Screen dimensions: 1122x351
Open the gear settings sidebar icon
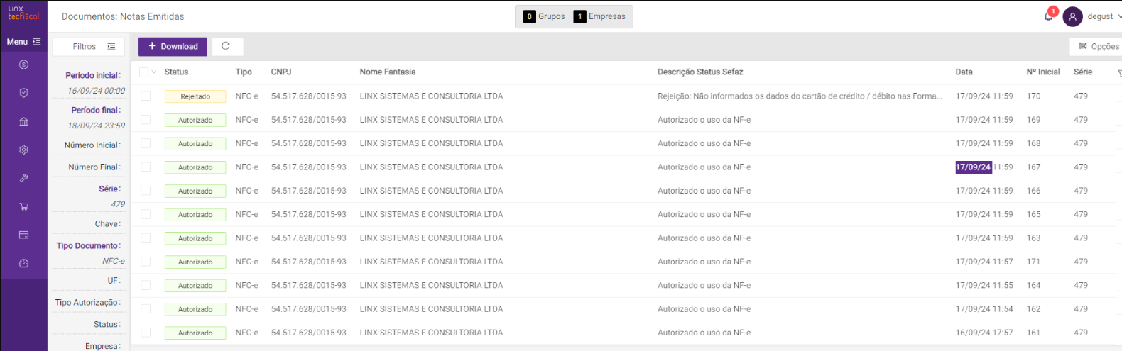(23, 150)
